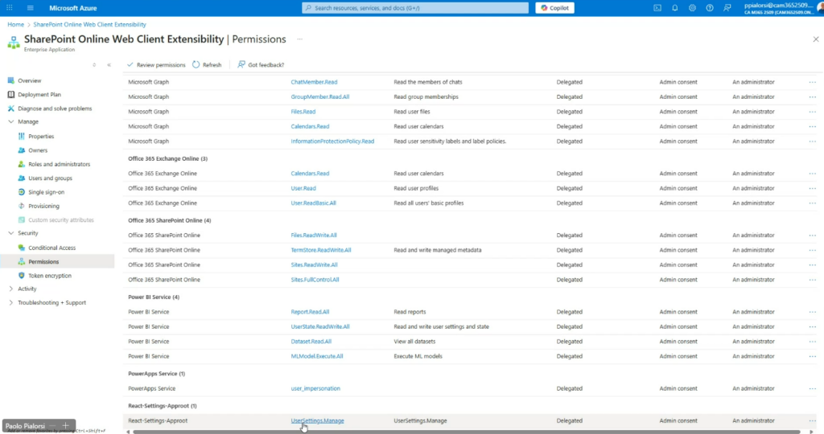Screen dimensions: 824x434
Task: Open ellipsis menu for UserState.ReadWrite.All row
Action: 812,327
